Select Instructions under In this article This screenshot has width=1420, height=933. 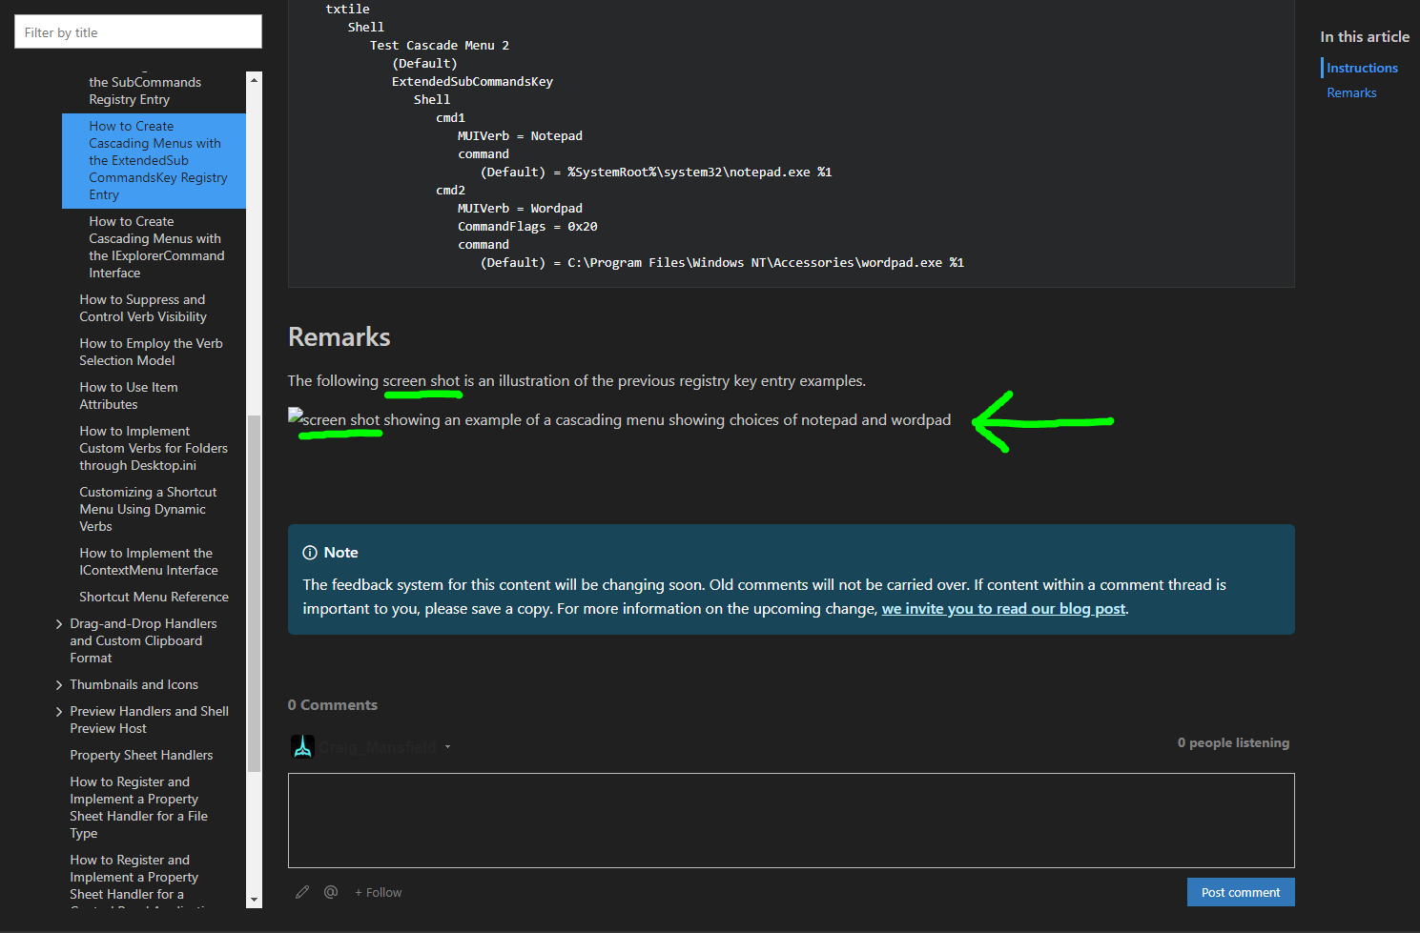[x=1362, y=67]
